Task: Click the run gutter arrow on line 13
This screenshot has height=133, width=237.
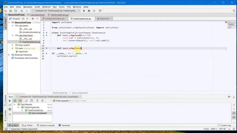Action: coord(47,53)
